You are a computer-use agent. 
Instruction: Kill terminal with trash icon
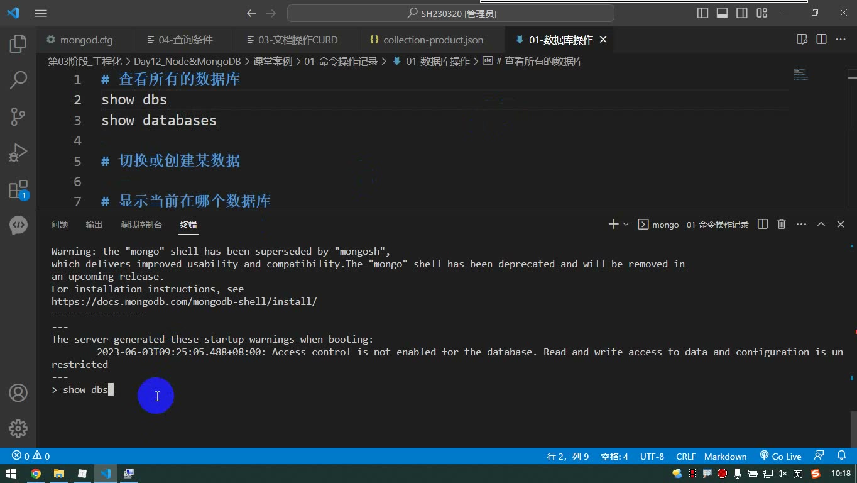click(782, 224)
